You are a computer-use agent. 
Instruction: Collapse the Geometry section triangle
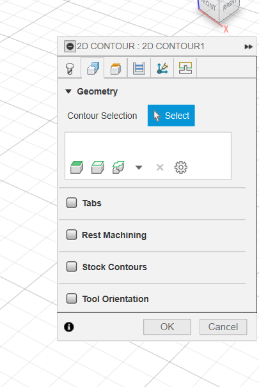point(68,91)
